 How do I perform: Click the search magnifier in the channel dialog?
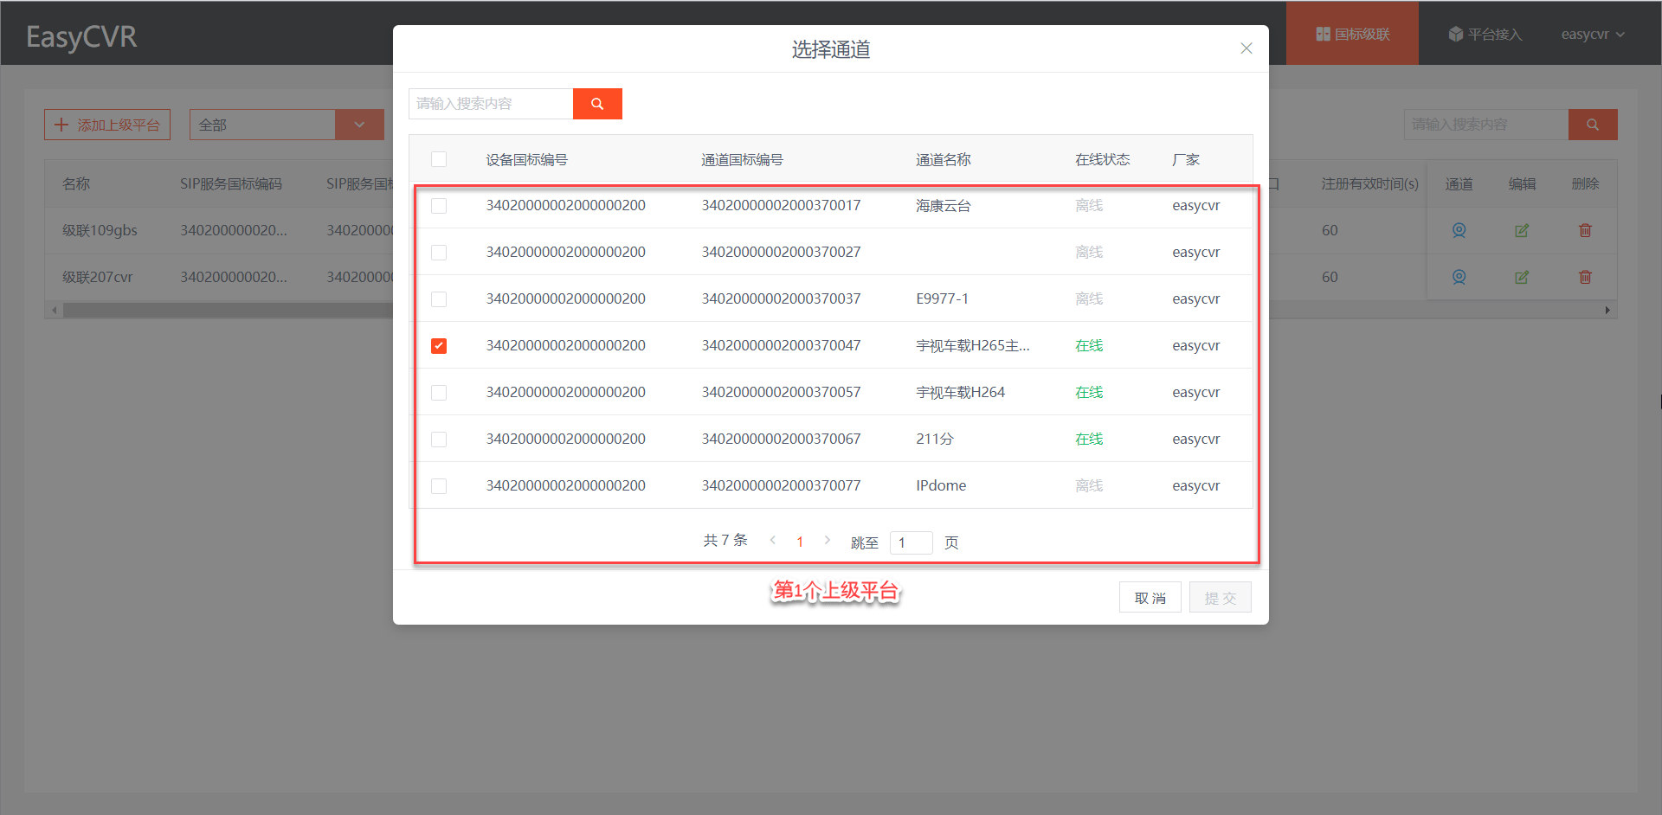(597, 103)
